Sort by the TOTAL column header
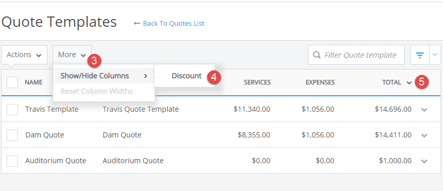The width and height of the screenshot is (443, 191). coord(391,82)
